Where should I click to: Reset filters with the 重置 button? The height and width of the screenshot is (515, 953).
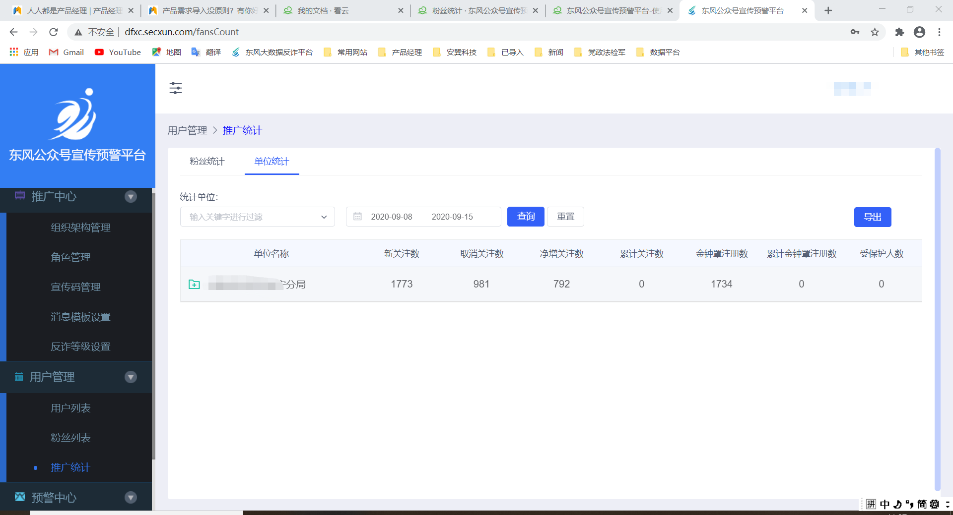tap(565, 217)
